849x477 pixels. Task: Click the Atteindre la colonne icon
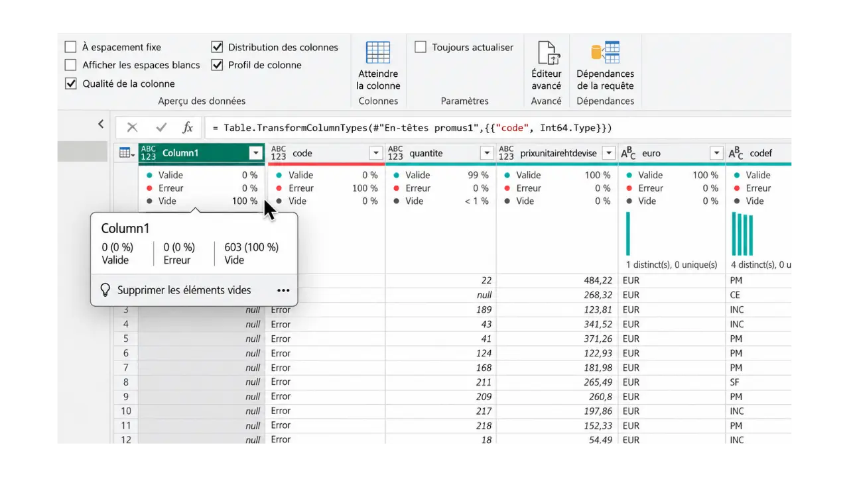point(378,52)
